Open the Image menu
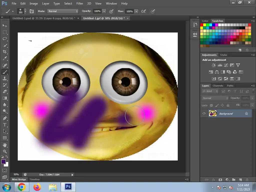The image size is (256, 192). pyautogui.click(x=34, y=3)
